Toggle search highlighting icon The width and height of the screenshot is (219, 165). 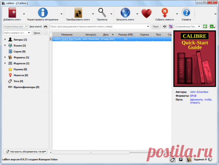[171, 26]
